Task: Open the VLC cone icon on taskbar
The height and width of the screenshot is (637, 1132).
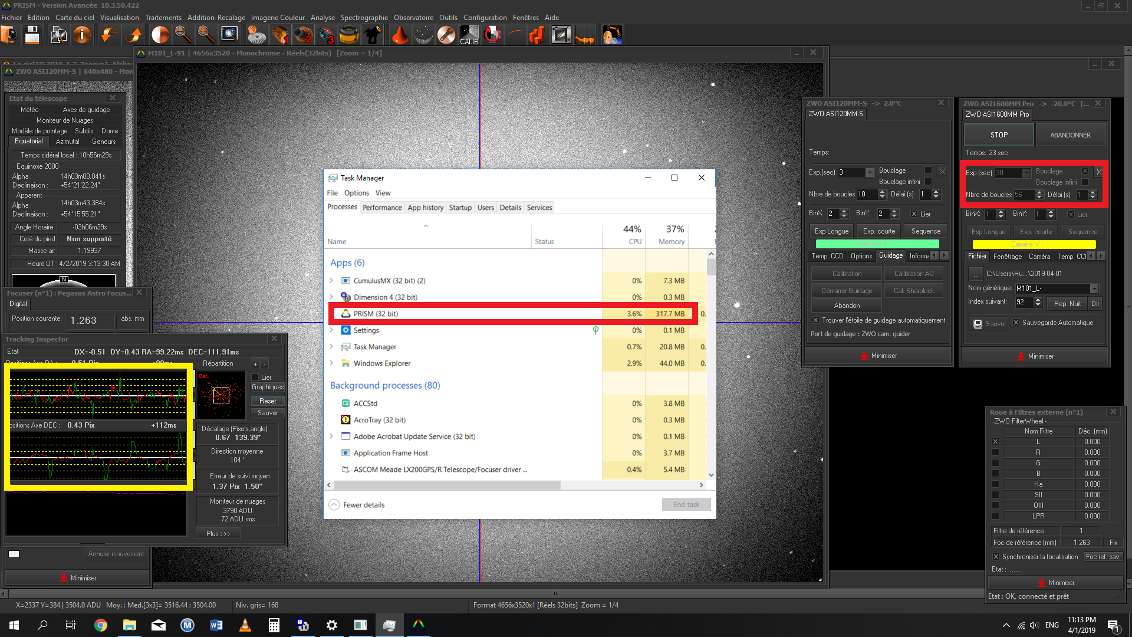Action: 245,625
